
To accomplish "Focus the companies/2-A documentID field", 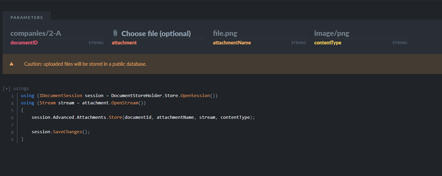I will click(56, 34).
